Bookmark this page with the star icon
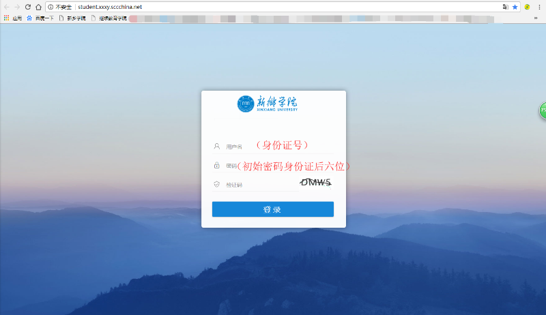The image size is (546, 315). (515, 7)
